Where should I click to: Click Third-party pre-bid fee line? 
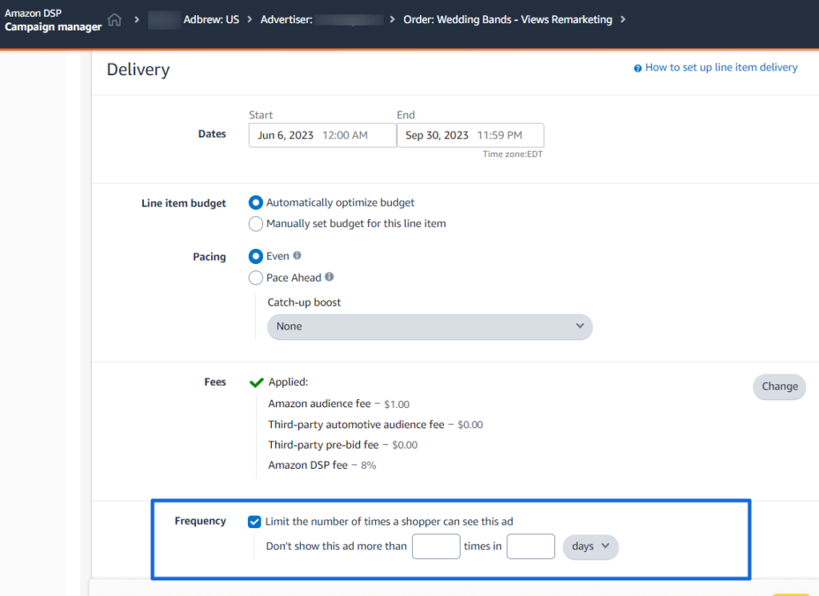point(342,445)
